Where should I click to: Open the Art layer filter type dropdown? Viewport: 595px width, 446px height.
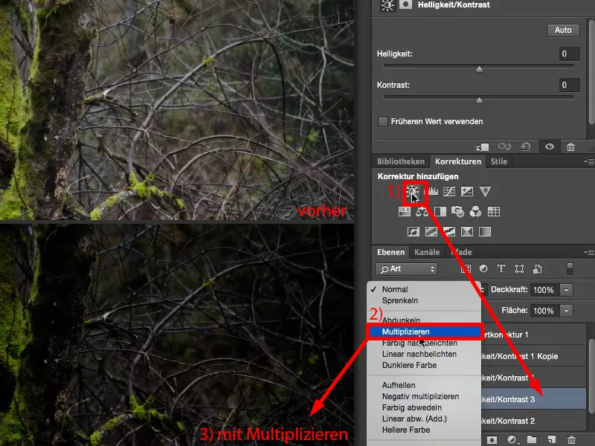pyautogui.click(x=406, y=269)
